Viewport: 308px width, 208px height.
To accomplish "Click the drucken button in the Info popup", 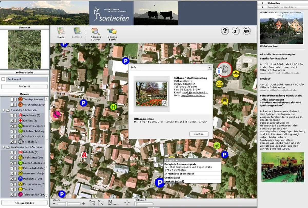I will [x=199, y=134].
